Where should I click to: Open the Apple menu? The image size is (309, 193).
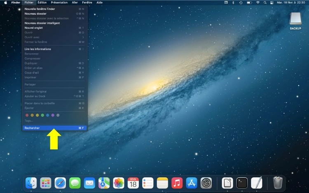click(x=5, y=2)
